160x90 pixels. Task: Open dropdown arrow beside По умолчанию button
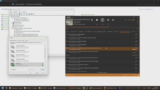37,69
